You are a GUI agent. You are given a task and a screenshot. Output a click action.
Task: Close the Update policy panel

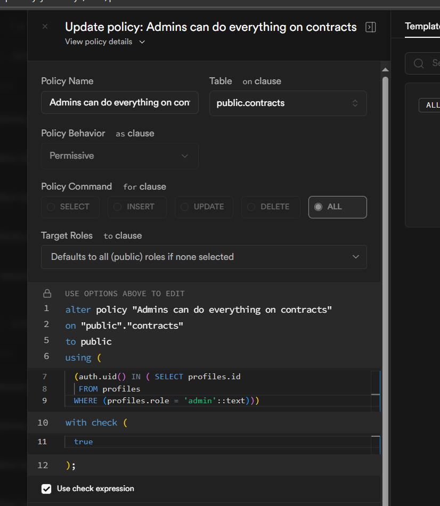[x=45, y=27]
